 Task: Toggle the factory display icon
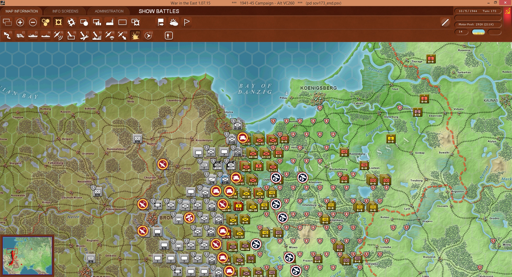(x=110, y=22)
